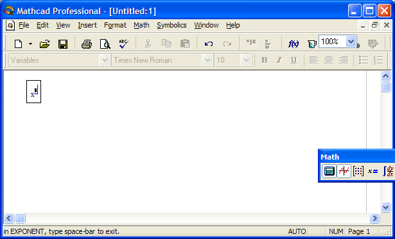
Task: Create a new worksheet with New icon
Action: tap(18, 44)
